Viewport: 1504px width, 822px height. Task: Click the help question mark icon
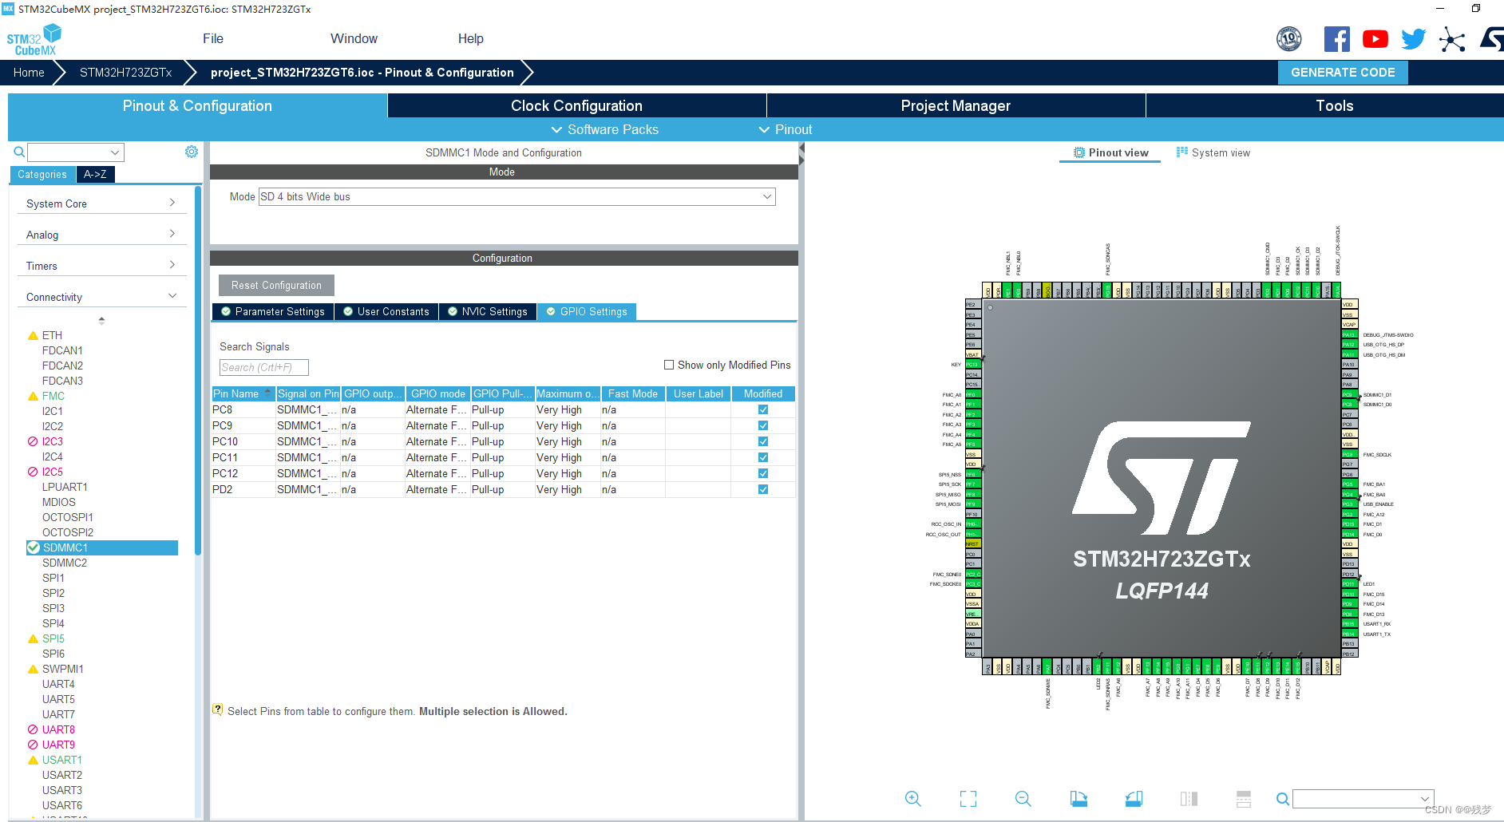tap(217, 709)
